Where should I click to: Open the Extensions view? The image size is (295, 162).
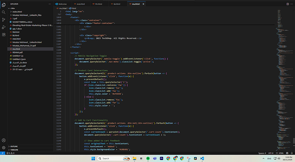(4, 34)
